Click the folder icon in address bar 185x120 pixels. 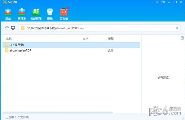(x=23, y=28)
